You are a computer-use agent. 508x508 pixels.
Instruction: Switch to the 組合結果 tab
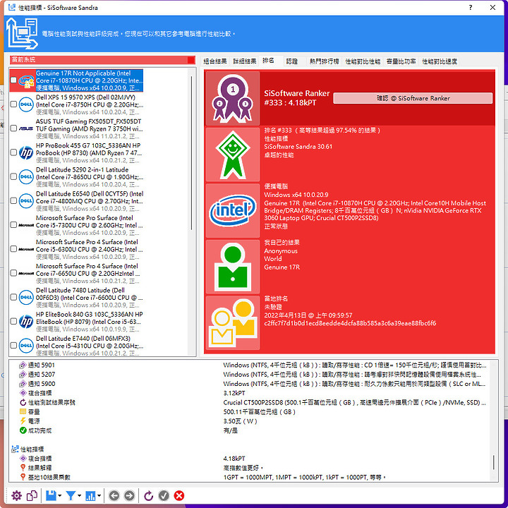[x=214, y=61]
